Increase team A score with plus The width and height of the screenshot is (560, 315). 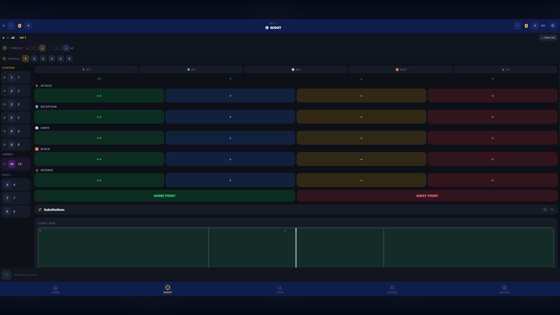(28, 26)
